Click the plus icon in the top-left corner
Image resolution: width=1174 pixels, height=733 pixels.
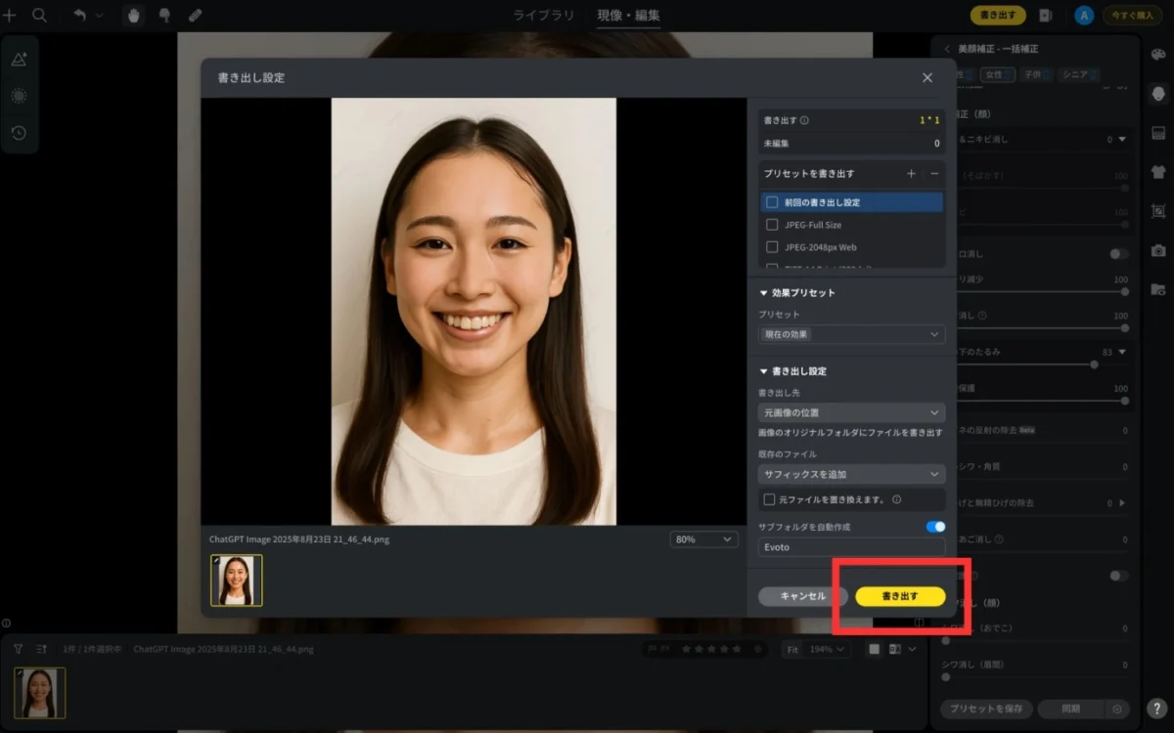10,16
